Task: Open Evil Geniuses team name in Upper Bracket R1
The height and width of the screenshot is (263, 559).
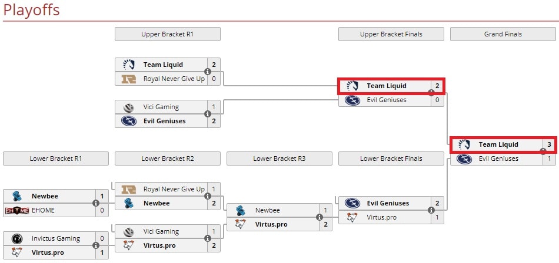Action: (164, 121)
